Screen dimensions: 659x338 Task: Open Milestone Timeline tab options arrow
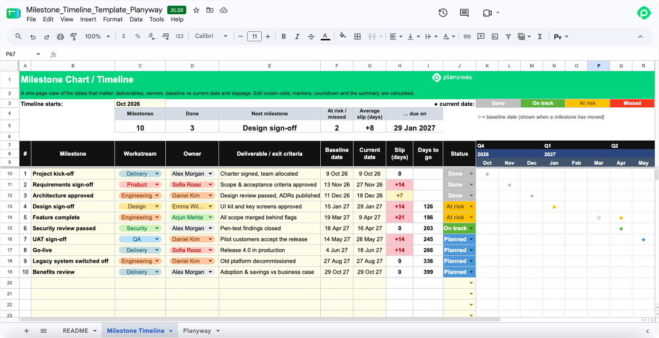[171, 331]
